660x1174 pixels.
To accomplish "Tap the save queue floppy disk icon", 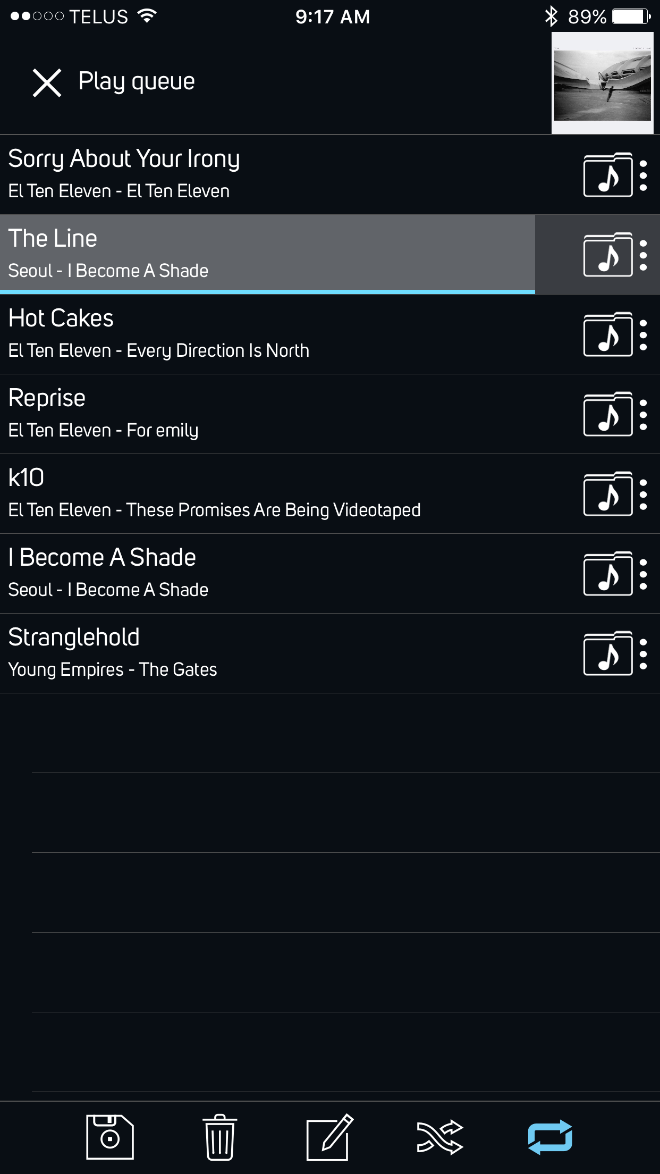I will [x=110, y=1137].
